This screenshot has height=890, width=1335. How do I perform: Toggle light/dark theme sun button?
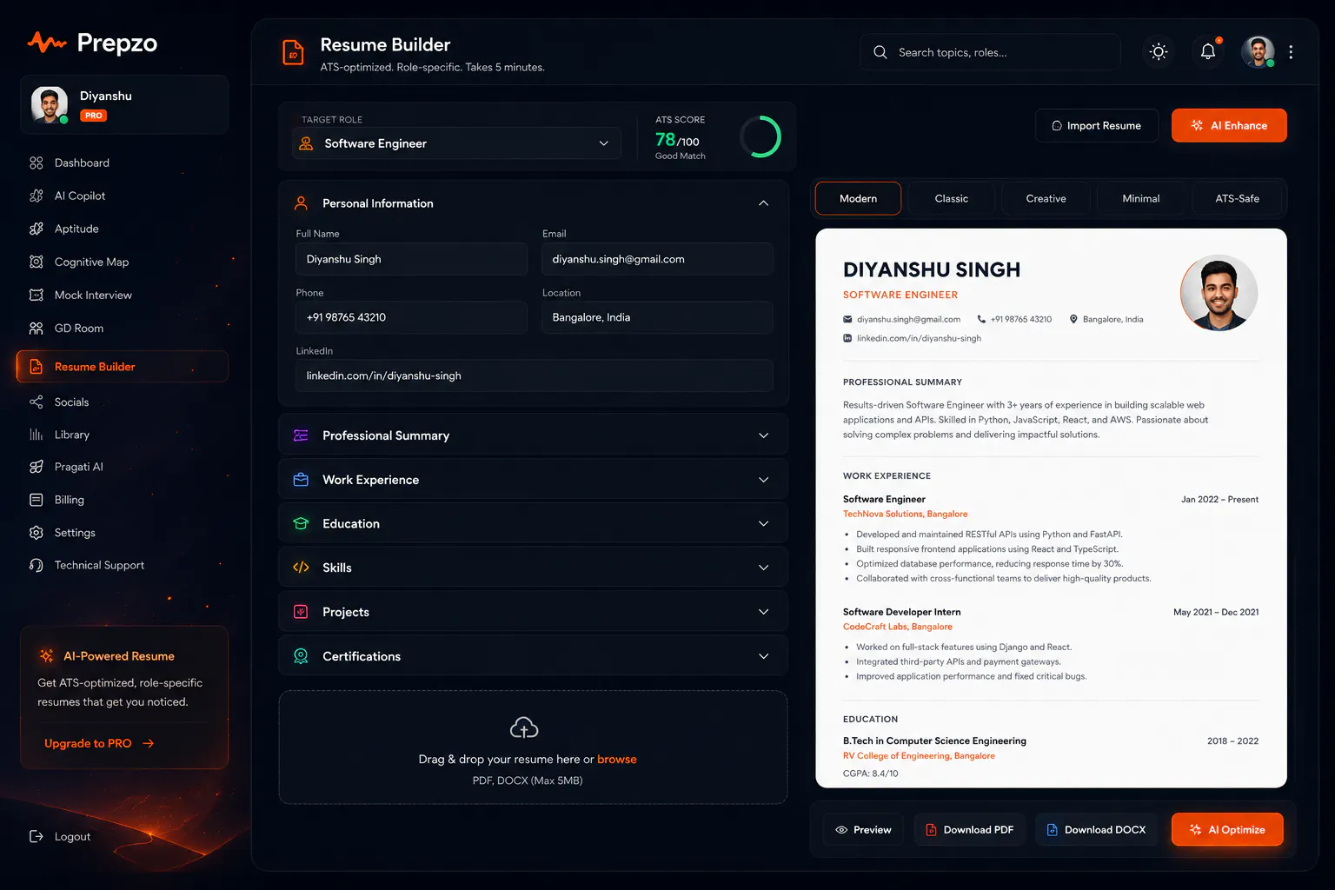point(1159,51)
